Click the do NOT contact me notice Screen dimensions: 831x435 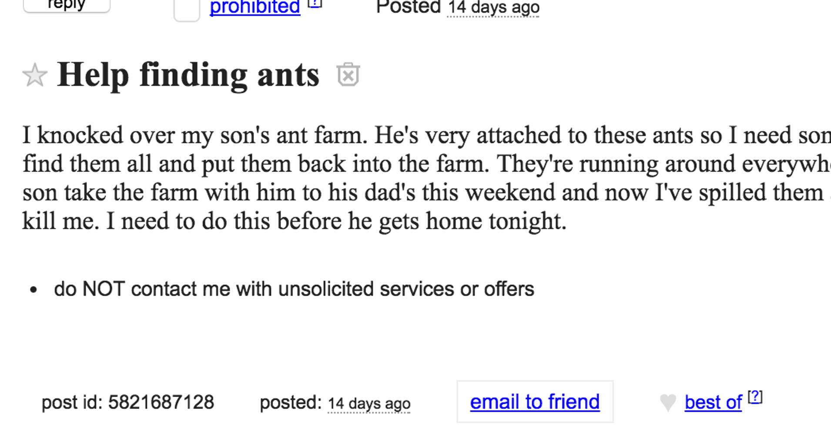[294, 289]
